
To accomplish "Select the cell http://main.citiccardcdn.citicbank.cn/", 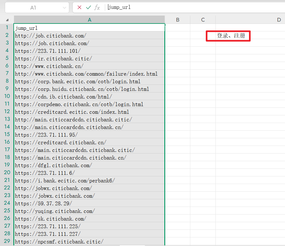I will [x=89, y=127].
